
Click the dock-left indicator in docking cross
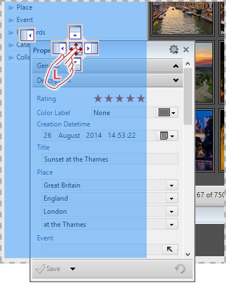point(59,48)
